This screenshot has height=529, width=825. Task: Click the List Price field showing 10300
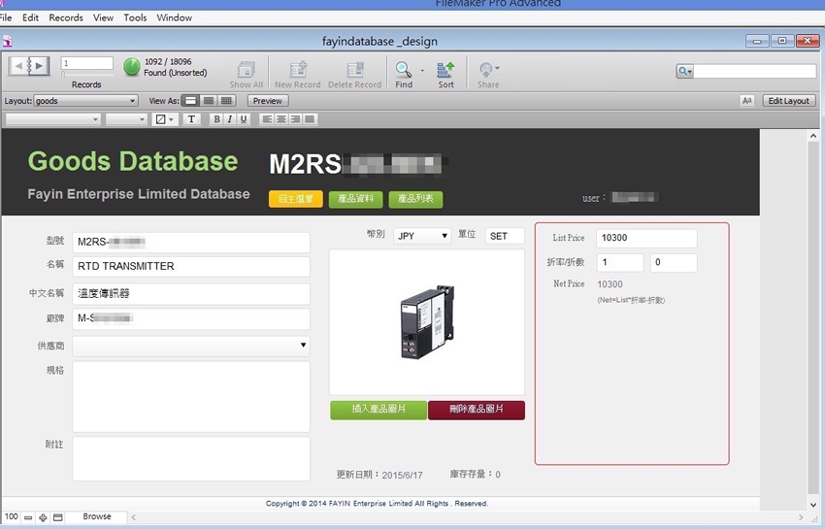pos(645,238)
